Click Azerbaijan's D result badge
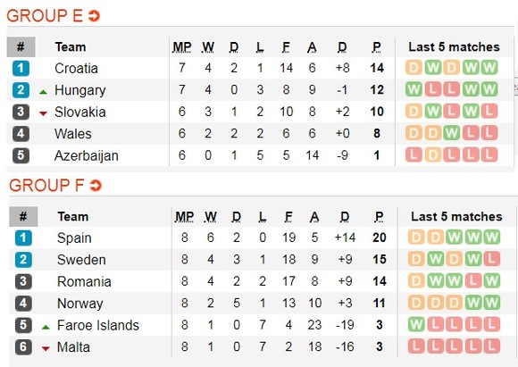 click(x=433, y=155)
